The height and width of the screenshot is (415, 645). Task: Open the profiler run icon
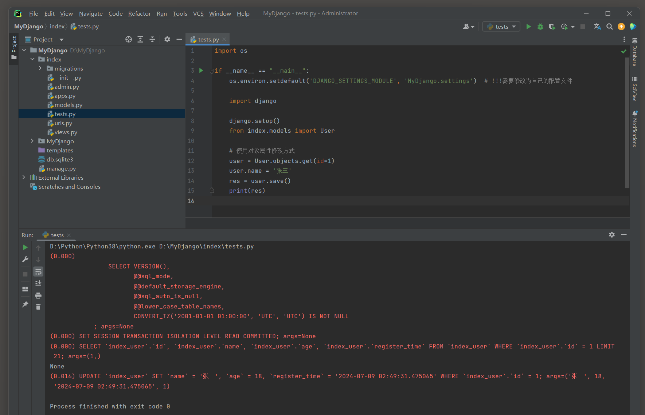click(564, 27)
